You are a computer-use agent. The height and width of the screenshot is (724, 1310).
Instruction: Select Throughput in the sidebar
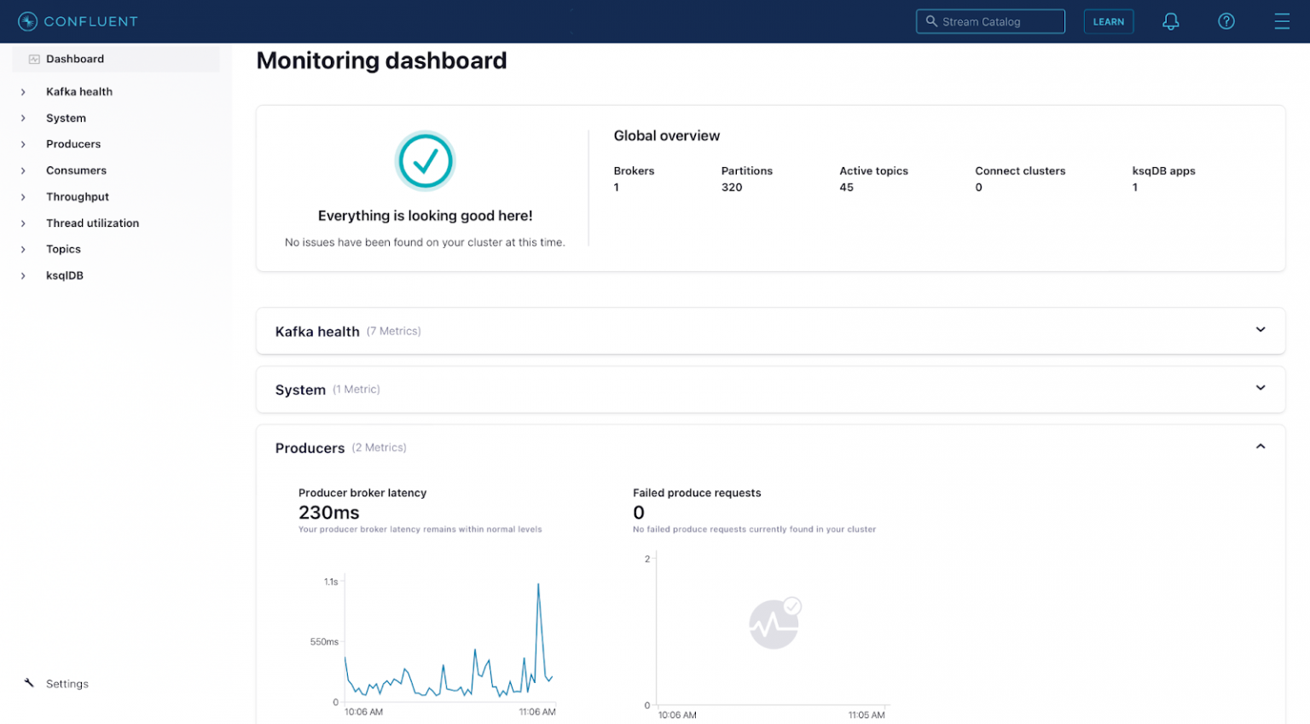click(x=78, y=196)
